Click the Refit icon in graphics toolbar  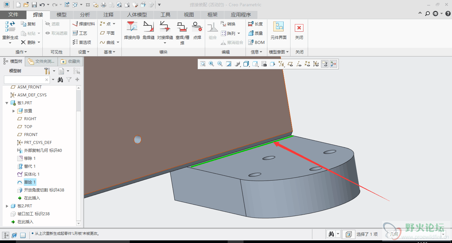(203, 64)
